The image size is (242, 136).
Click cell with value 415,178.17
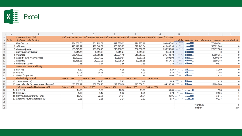(72, 46)
